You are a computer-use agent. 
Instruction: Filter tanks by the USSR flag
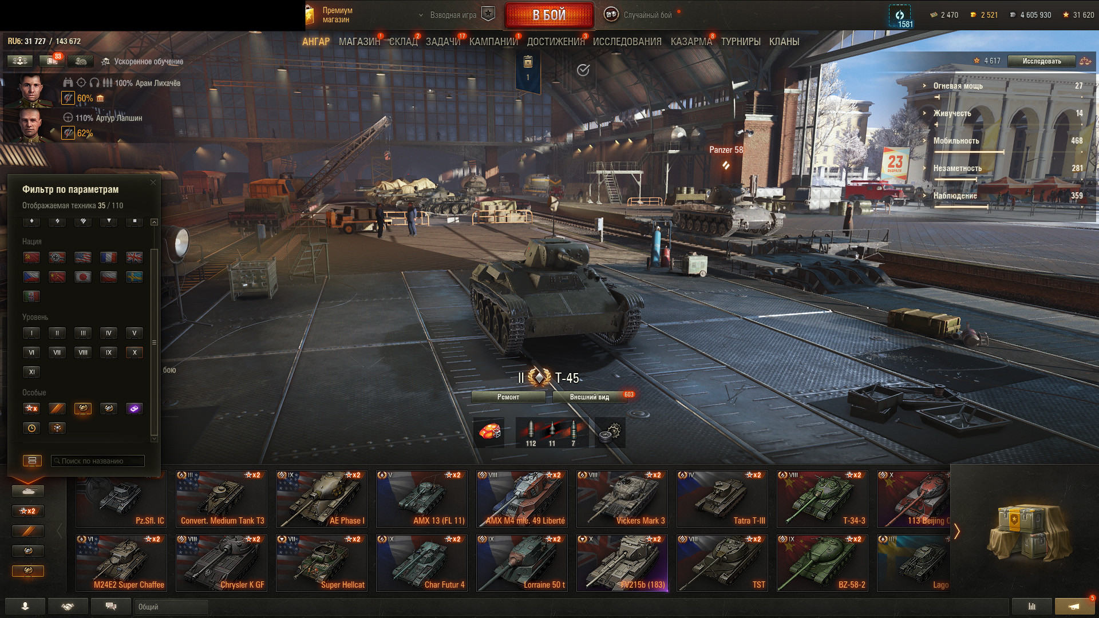(31, 257)
